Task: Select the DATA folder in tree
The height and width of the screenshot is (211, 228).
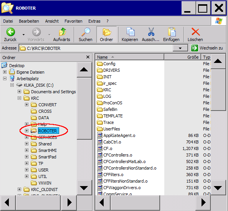Action: pos(43,118)
